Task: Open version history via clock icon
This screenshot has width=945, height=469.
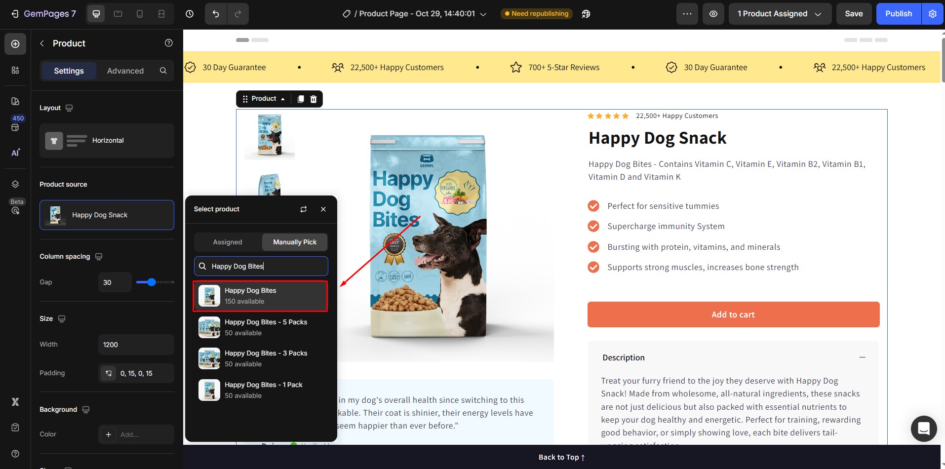Action: (190, 14)
